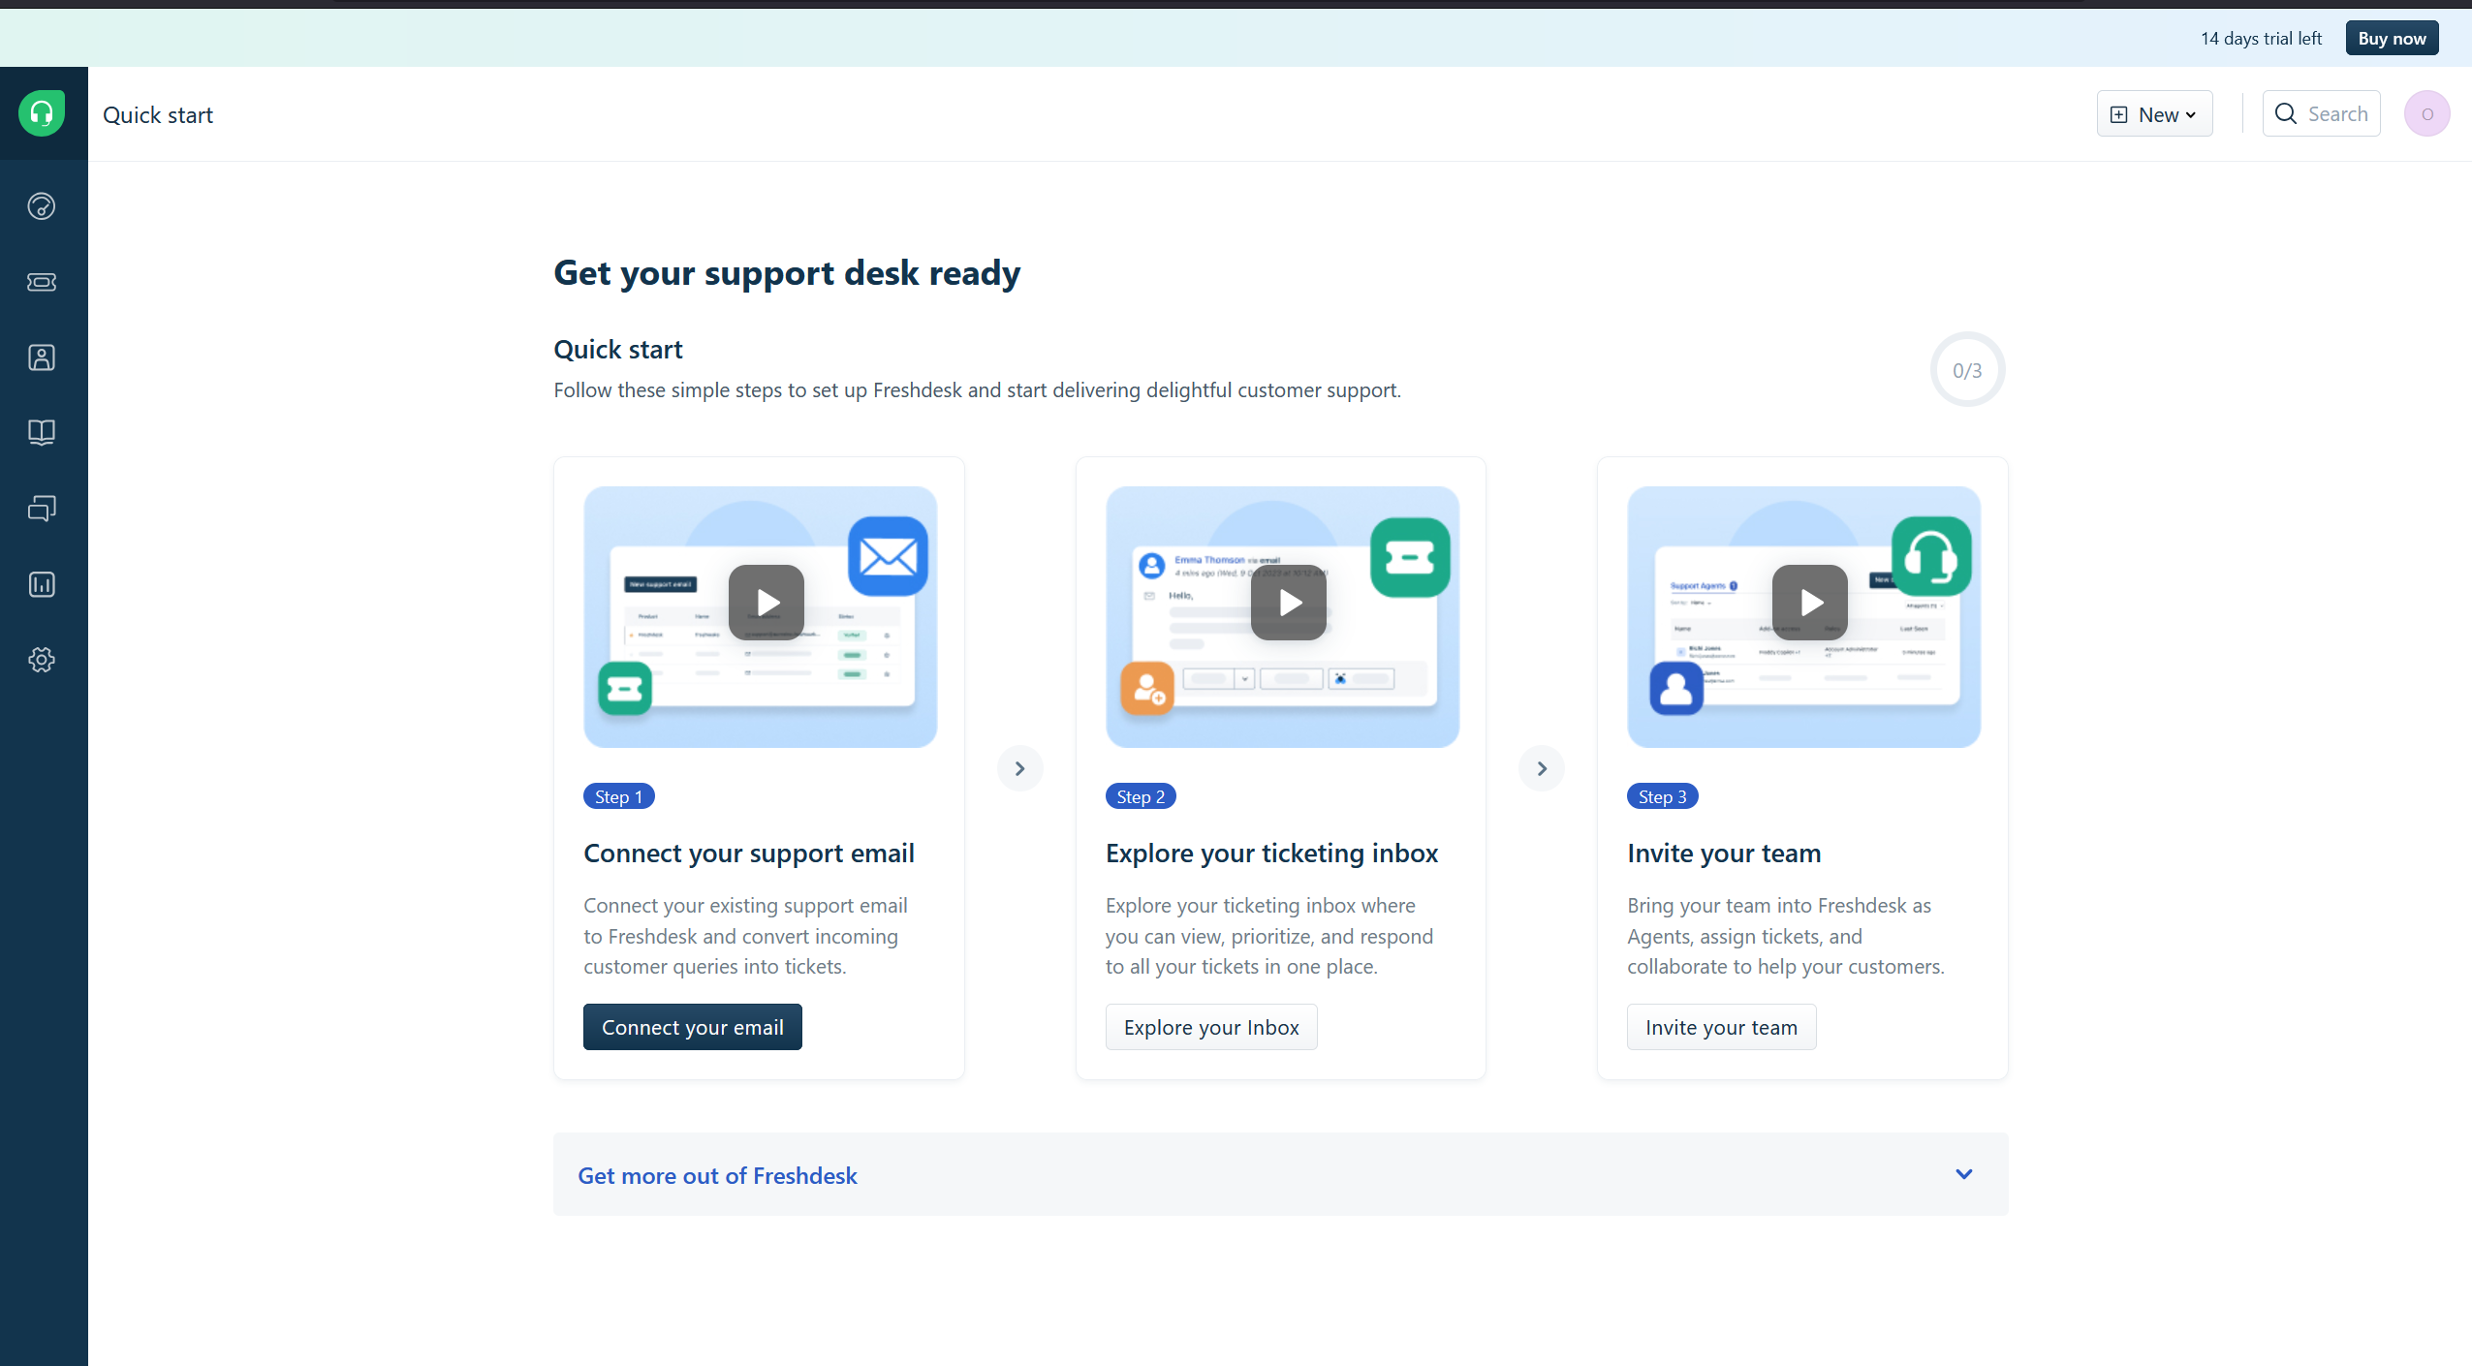Click the Step 1 video thumbnail
This screenshot has width=2472, height=1366.
[x=760, y=617]
